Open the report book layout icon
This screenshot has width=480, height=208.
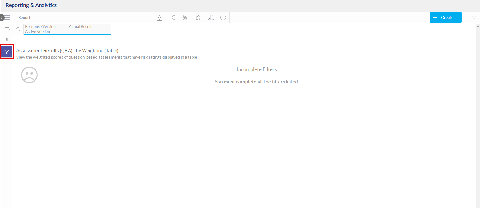[211, 17]
